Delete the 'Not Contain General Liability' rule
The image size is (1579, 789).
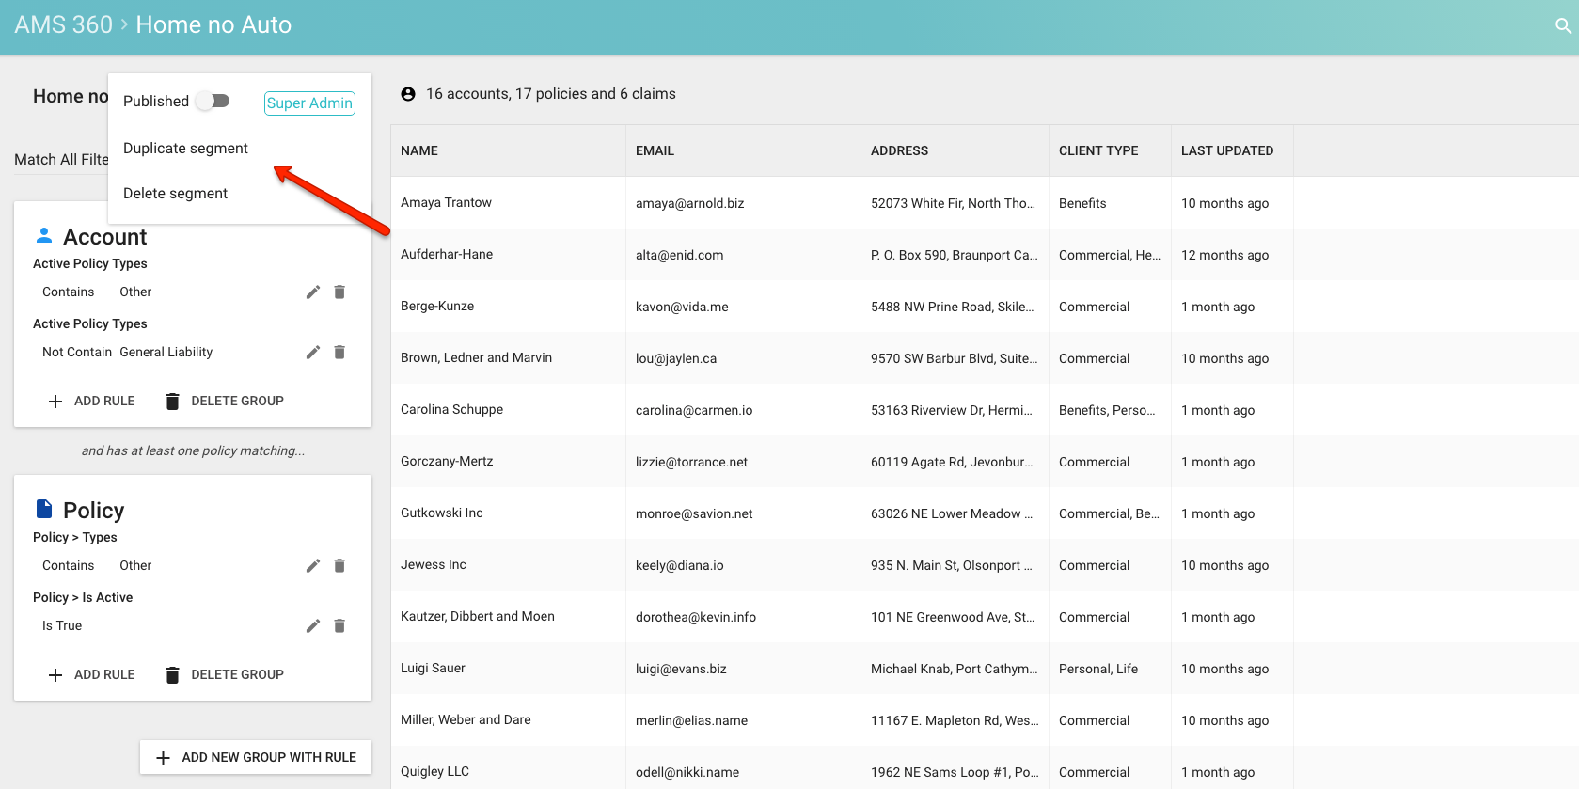pyautogui.click(x=339, y=353)
